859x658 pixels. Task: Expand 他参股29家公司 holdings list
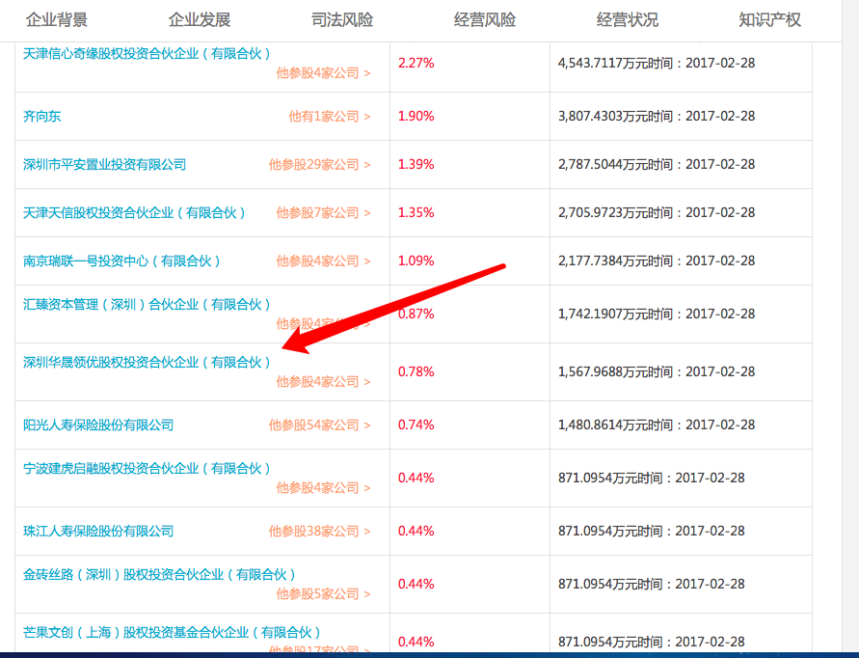[319, 164]
